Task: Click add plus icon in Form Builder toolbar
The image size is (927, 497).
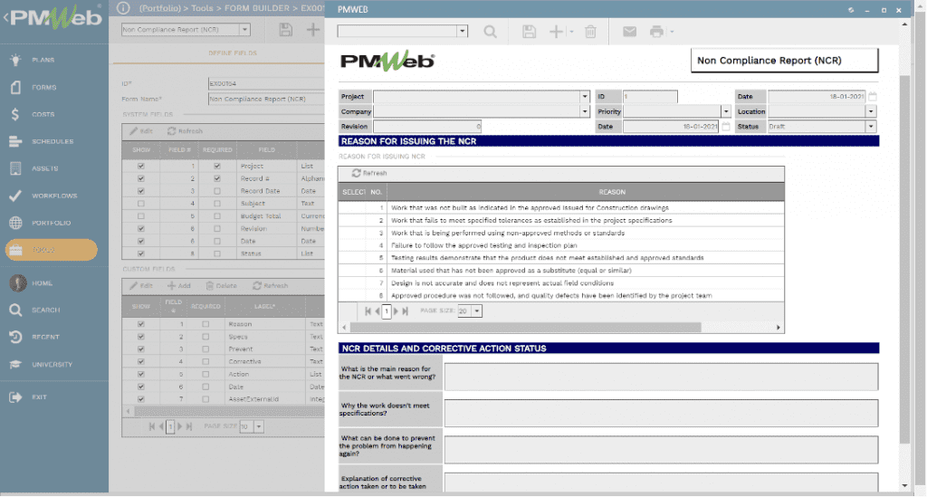Action: click(x=312, y=30)
